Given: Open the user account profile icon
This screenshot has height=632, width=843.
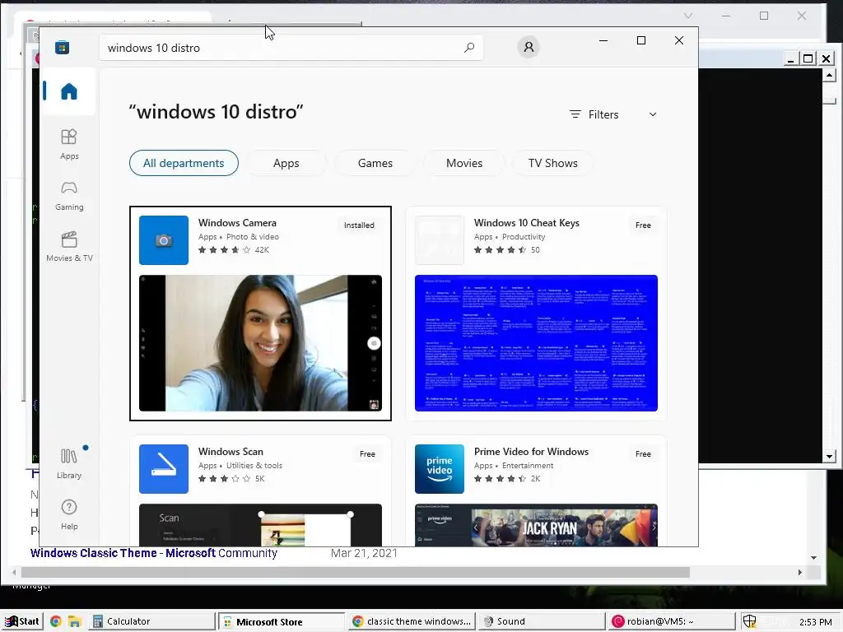Looking at the screenshot, I should pos(529,47).
